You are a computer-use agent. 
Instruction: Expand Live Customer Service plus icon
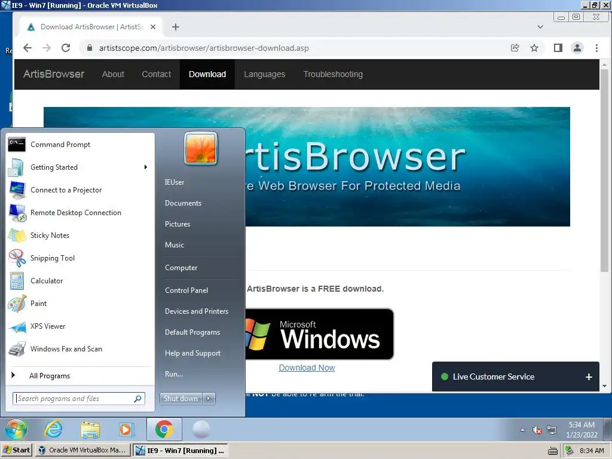tap(589, 377)
